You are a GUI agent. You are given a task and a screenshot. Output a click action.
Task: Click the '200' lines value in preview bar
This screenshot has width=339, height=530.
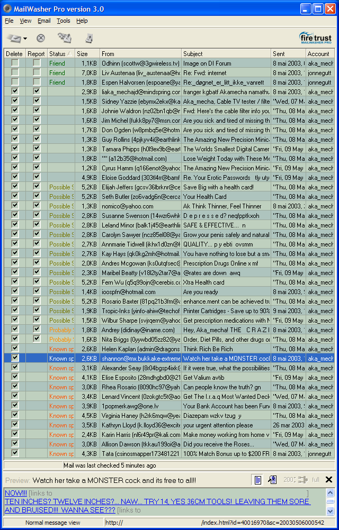click(x=289, y=480)
